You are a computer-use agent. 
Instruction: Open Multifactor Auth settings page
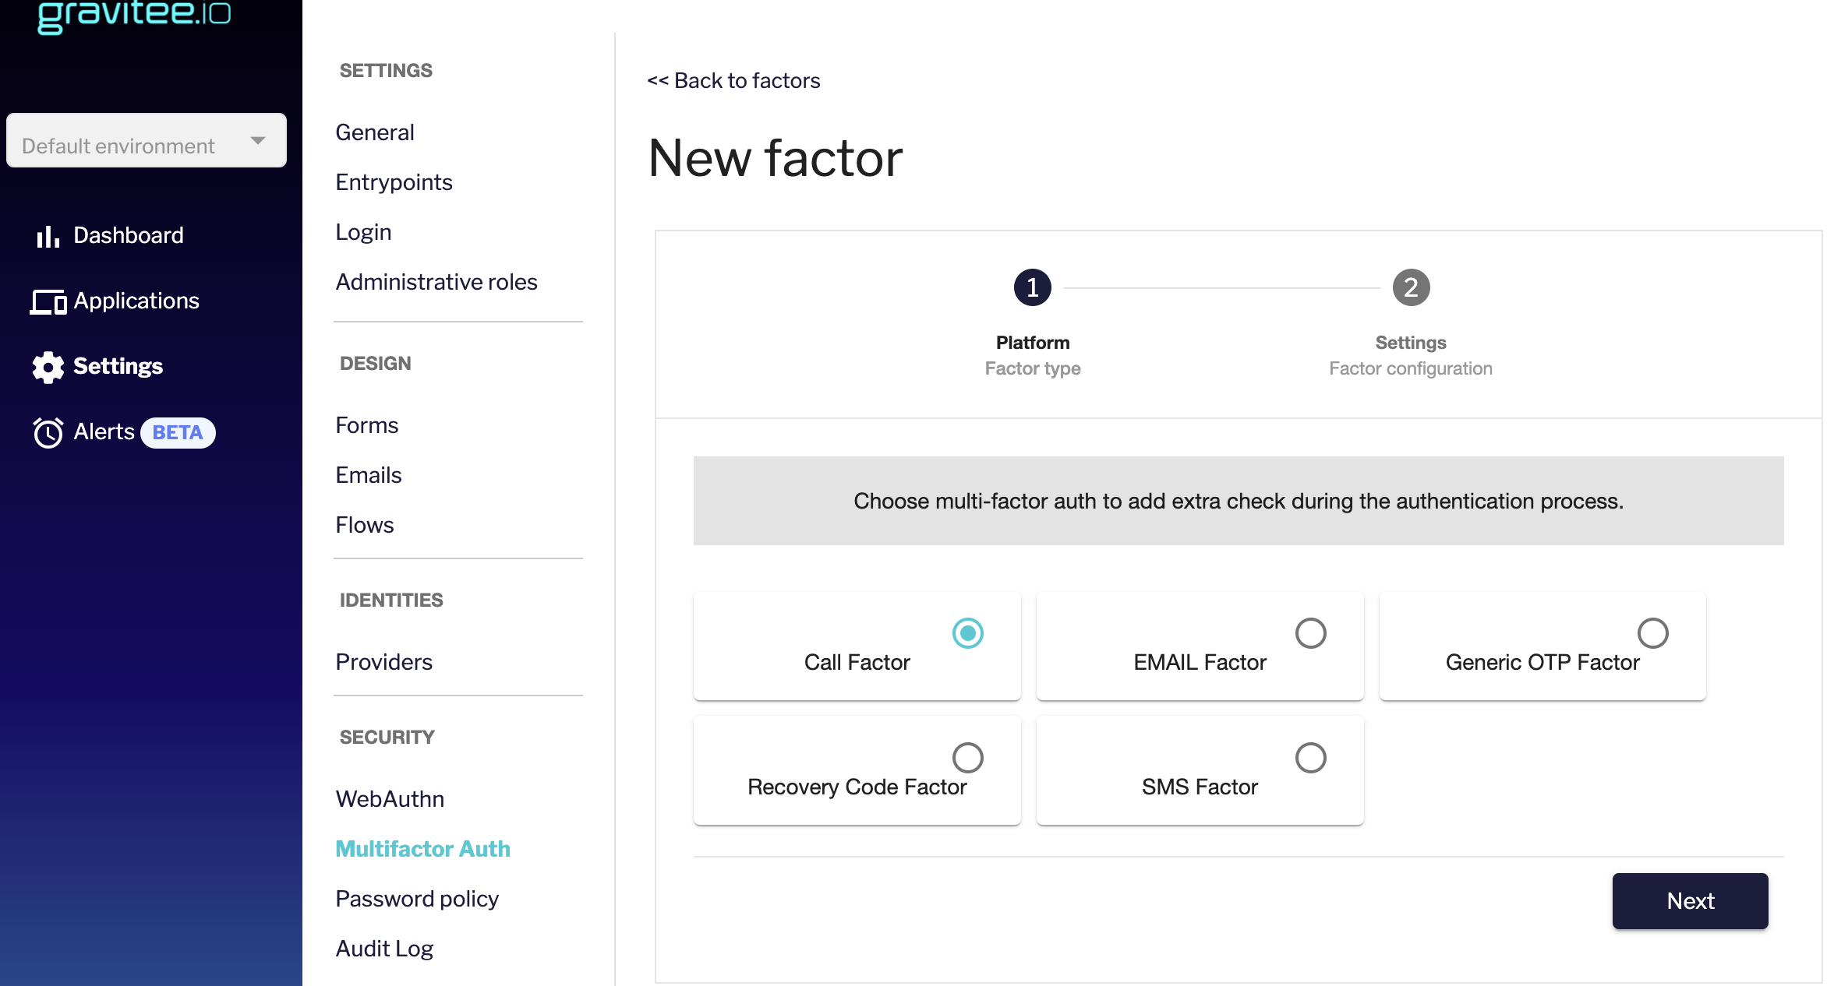point(422,849)
